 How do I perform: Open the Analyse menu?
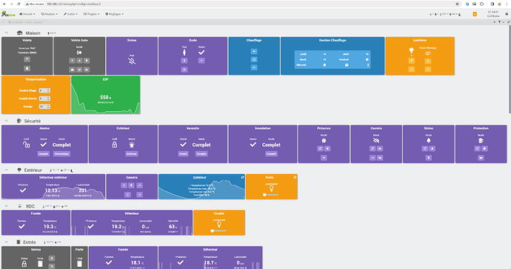(x=49, y=14)
